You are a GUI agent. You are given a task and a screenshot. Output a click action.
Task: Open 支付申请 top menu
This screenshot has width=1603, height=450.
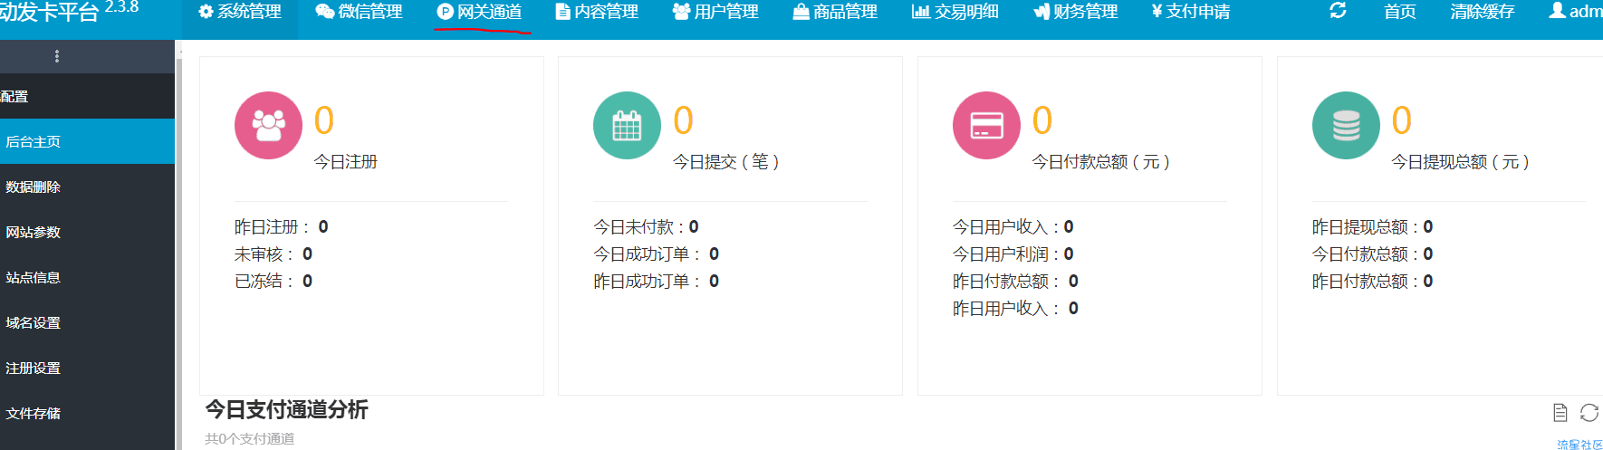point(1191,12)
